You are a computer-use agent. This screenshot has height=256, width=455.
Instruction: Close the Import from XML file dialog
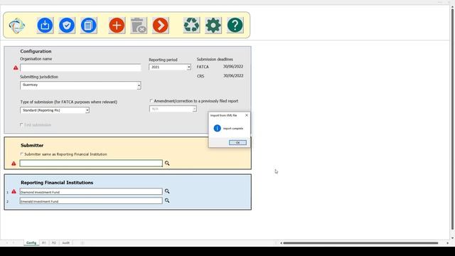click(x=247, y=115)
